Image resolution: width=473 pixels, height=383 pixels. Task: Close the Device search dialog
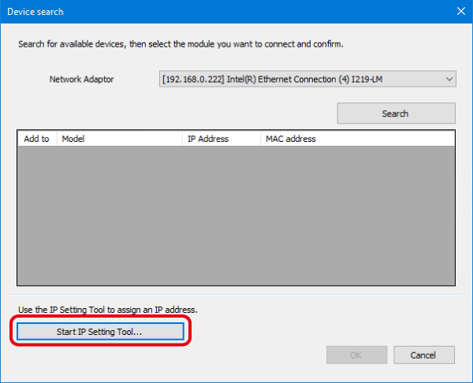tap(460, 12)
